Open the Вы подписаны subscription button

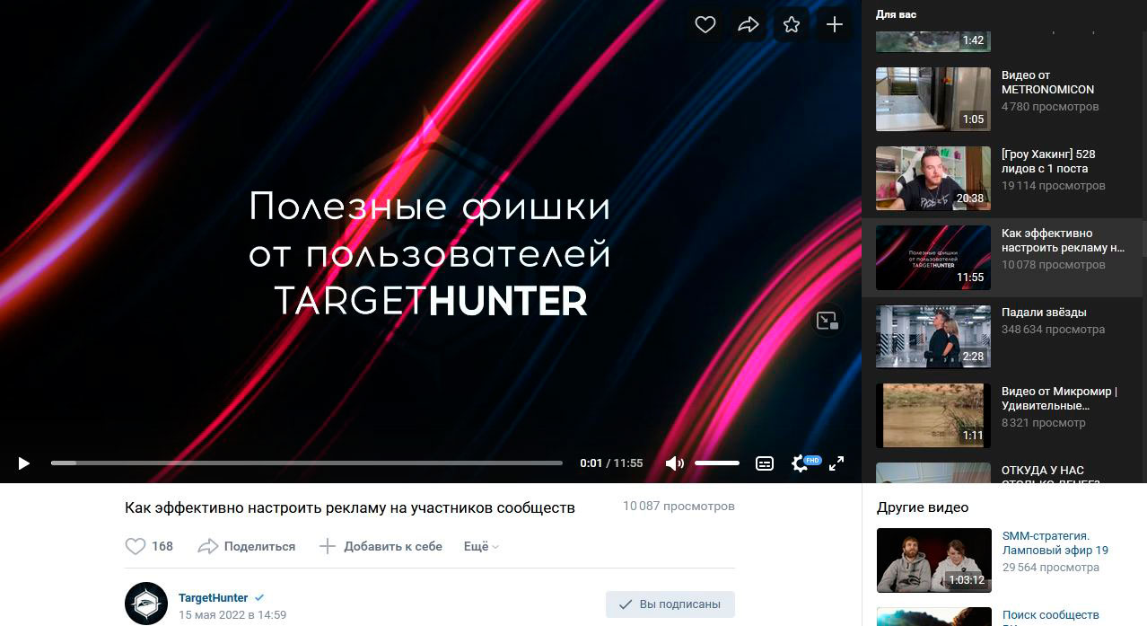pyautogui.click(x=670, y=604)
